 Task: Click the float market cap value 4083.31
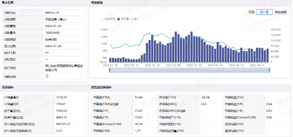pyautogui.click(x=62, y=117)
